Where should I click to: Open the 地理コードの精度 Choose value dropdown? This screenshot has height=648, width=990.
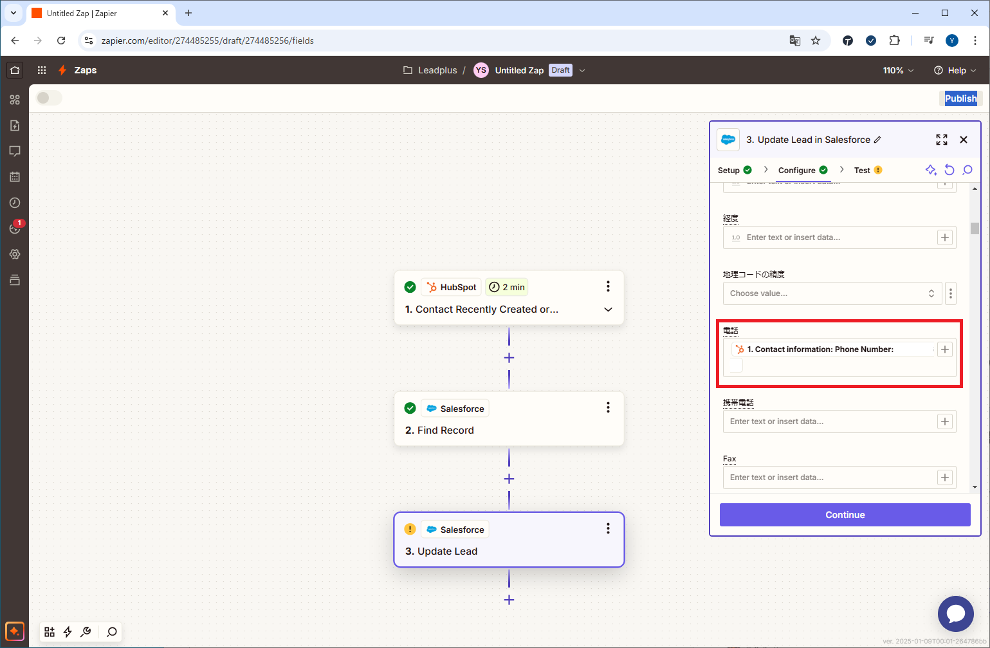pos(832,293)
